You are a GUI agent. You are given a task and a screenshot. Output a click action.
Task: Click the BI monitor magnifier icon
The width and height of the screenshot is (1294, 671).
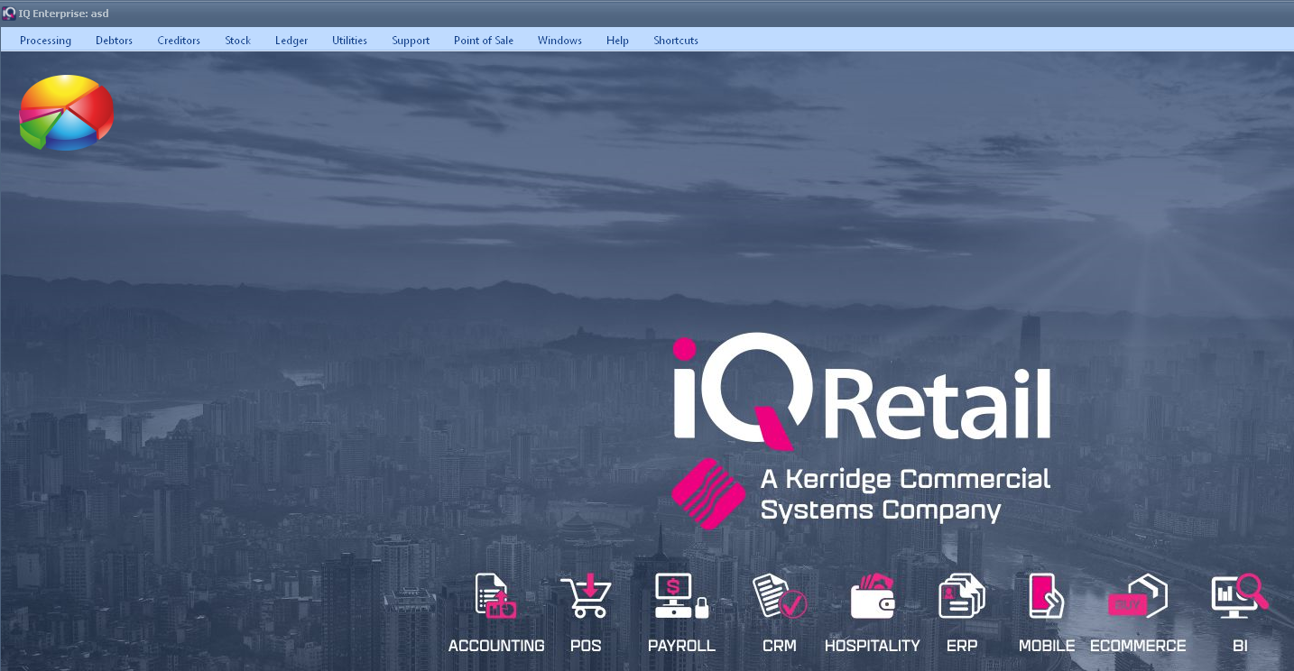(1239, 596)
